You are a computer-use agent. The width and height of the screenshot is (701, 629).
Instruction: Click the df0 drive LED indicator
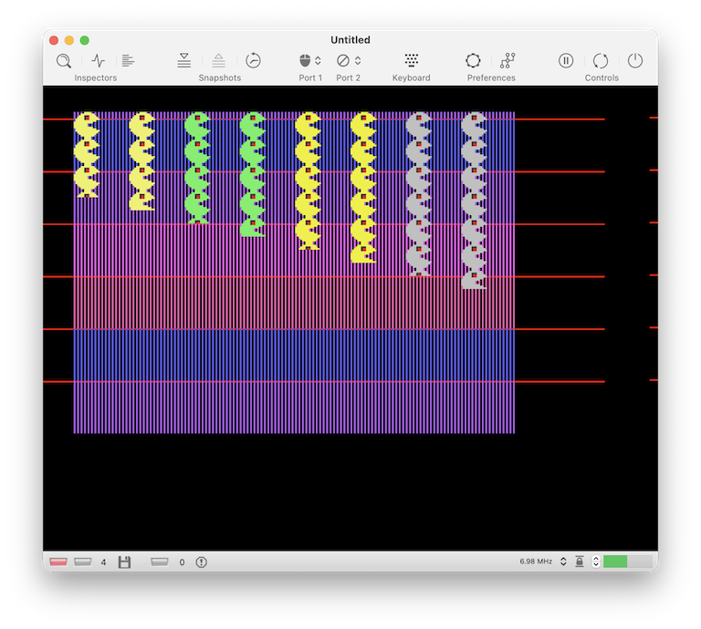[x=83, y=562]
